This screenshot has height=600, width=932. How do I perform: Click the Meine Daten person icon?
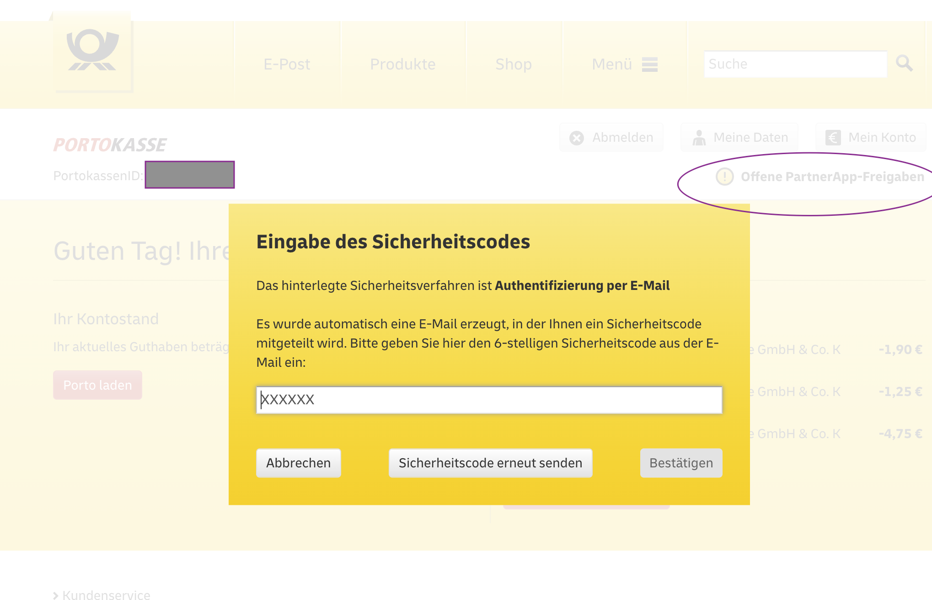click(699, 138)
